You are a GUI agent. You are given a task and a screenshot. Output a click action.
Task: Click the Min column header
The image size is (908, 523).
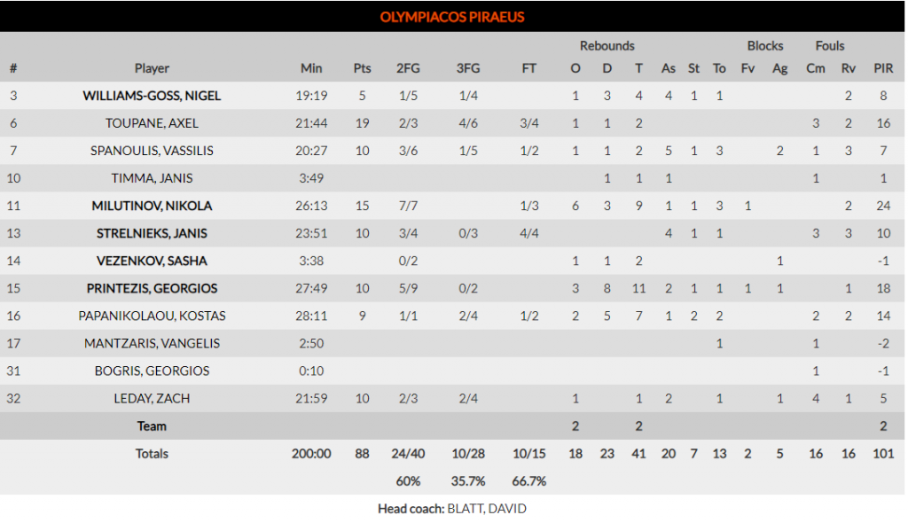tap(311, 68)
